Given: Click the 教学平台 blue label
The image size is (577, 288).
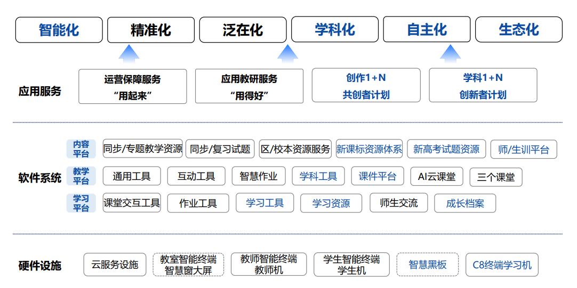Looking at the screenshot, I should 81,176.
